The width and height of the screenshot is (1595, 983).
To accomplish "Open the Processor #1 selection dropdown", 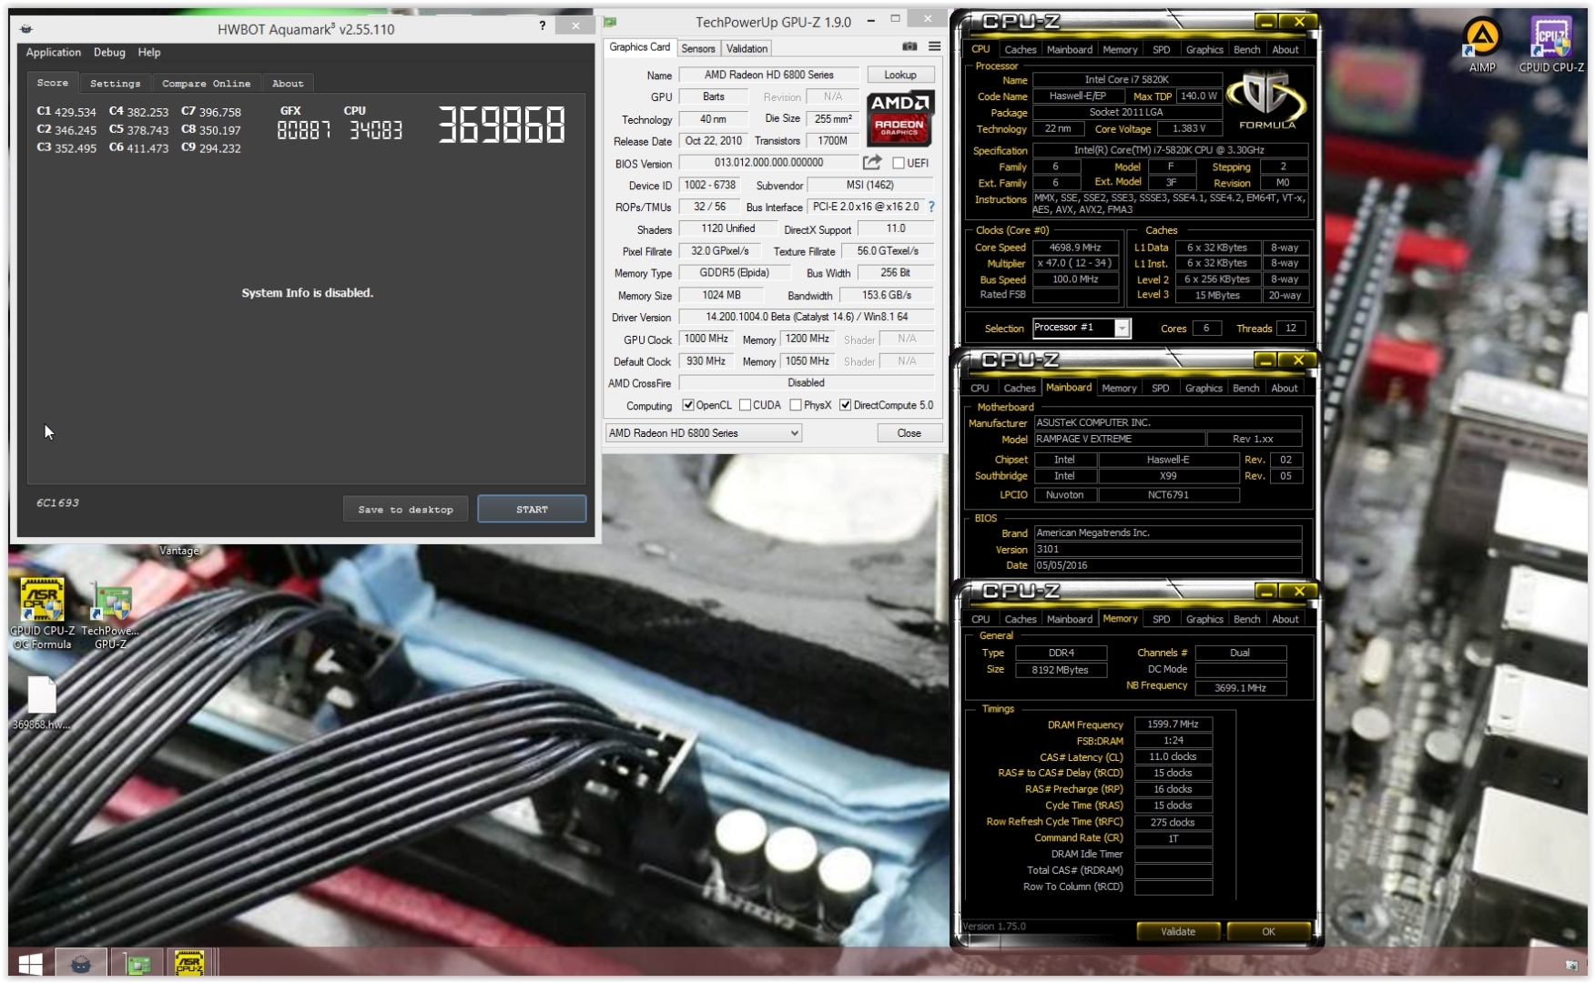I will 1081,328.
